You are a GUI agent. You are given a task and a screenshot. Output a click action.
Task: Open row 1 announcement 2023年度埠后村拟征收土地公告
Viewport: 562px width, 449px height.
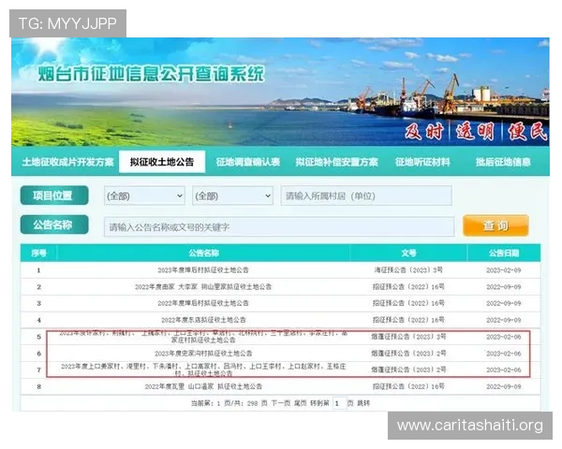click(203, 270)
